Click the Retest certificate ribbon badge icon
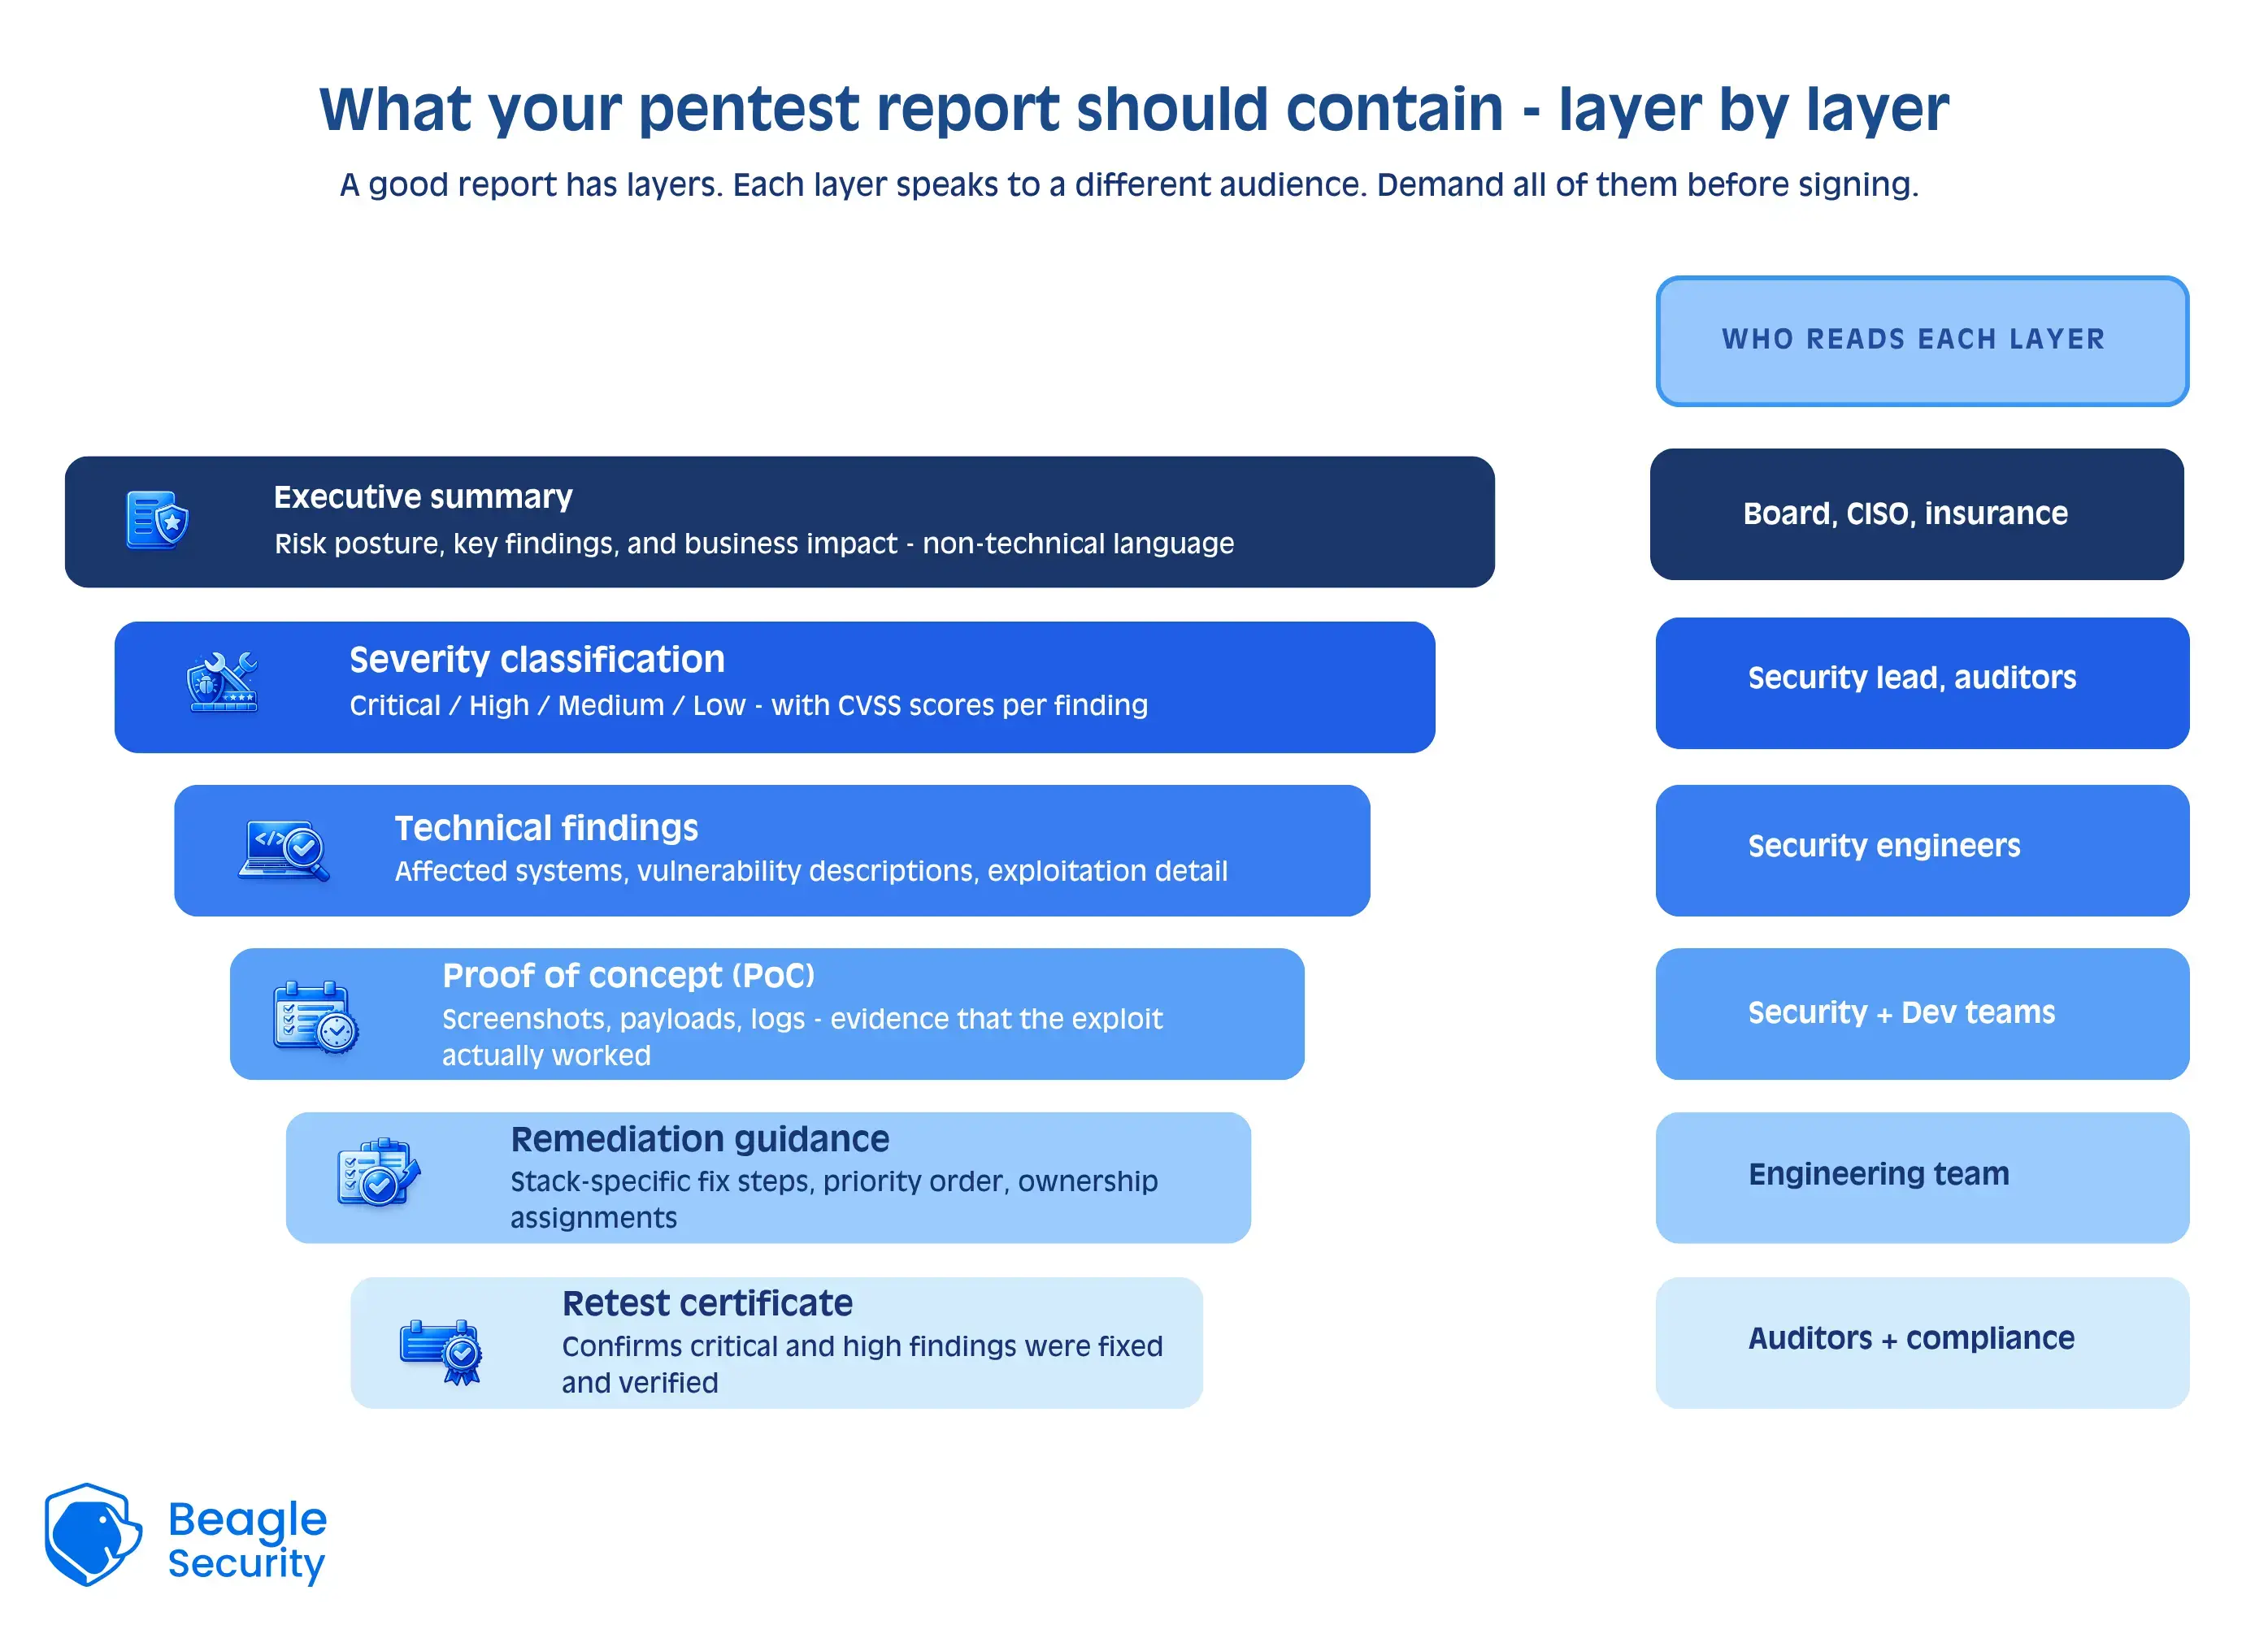This screenshot has height=1625, width=2268. pyautogui.click(x=442, y=1351)
